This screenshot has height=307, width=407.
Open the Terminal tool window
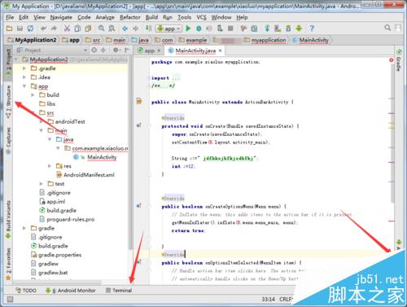point(119,291)
